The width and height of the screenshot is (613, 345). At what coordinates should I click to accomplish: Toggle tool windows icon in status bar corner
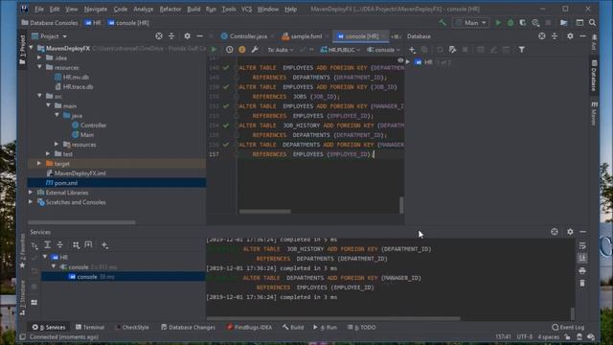pos(23,336)
